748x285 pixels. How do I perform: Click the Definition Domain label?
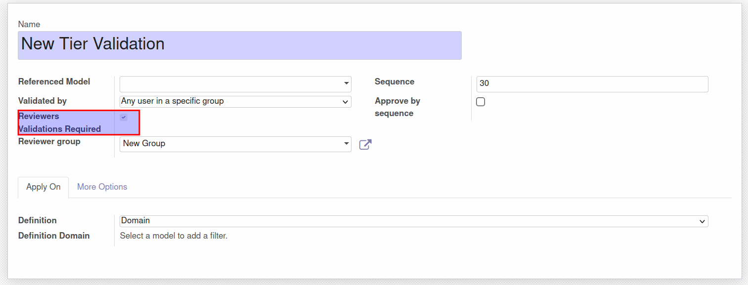[54, 236]
